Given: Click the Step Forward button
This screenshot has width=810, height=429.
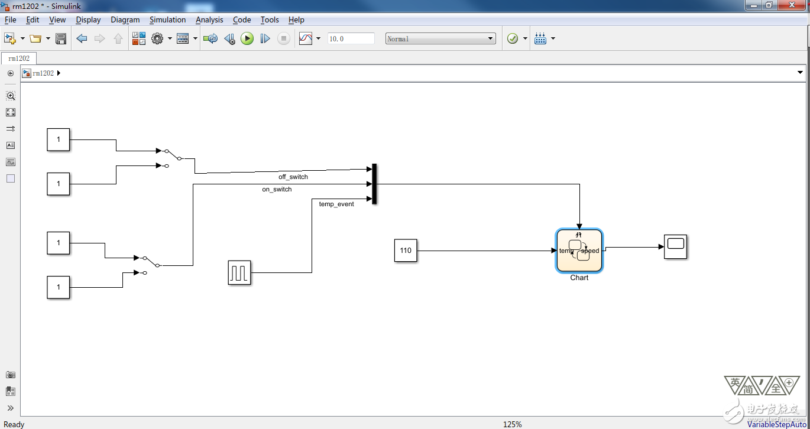Looking at the screenshot, I should tap(265, 39).
